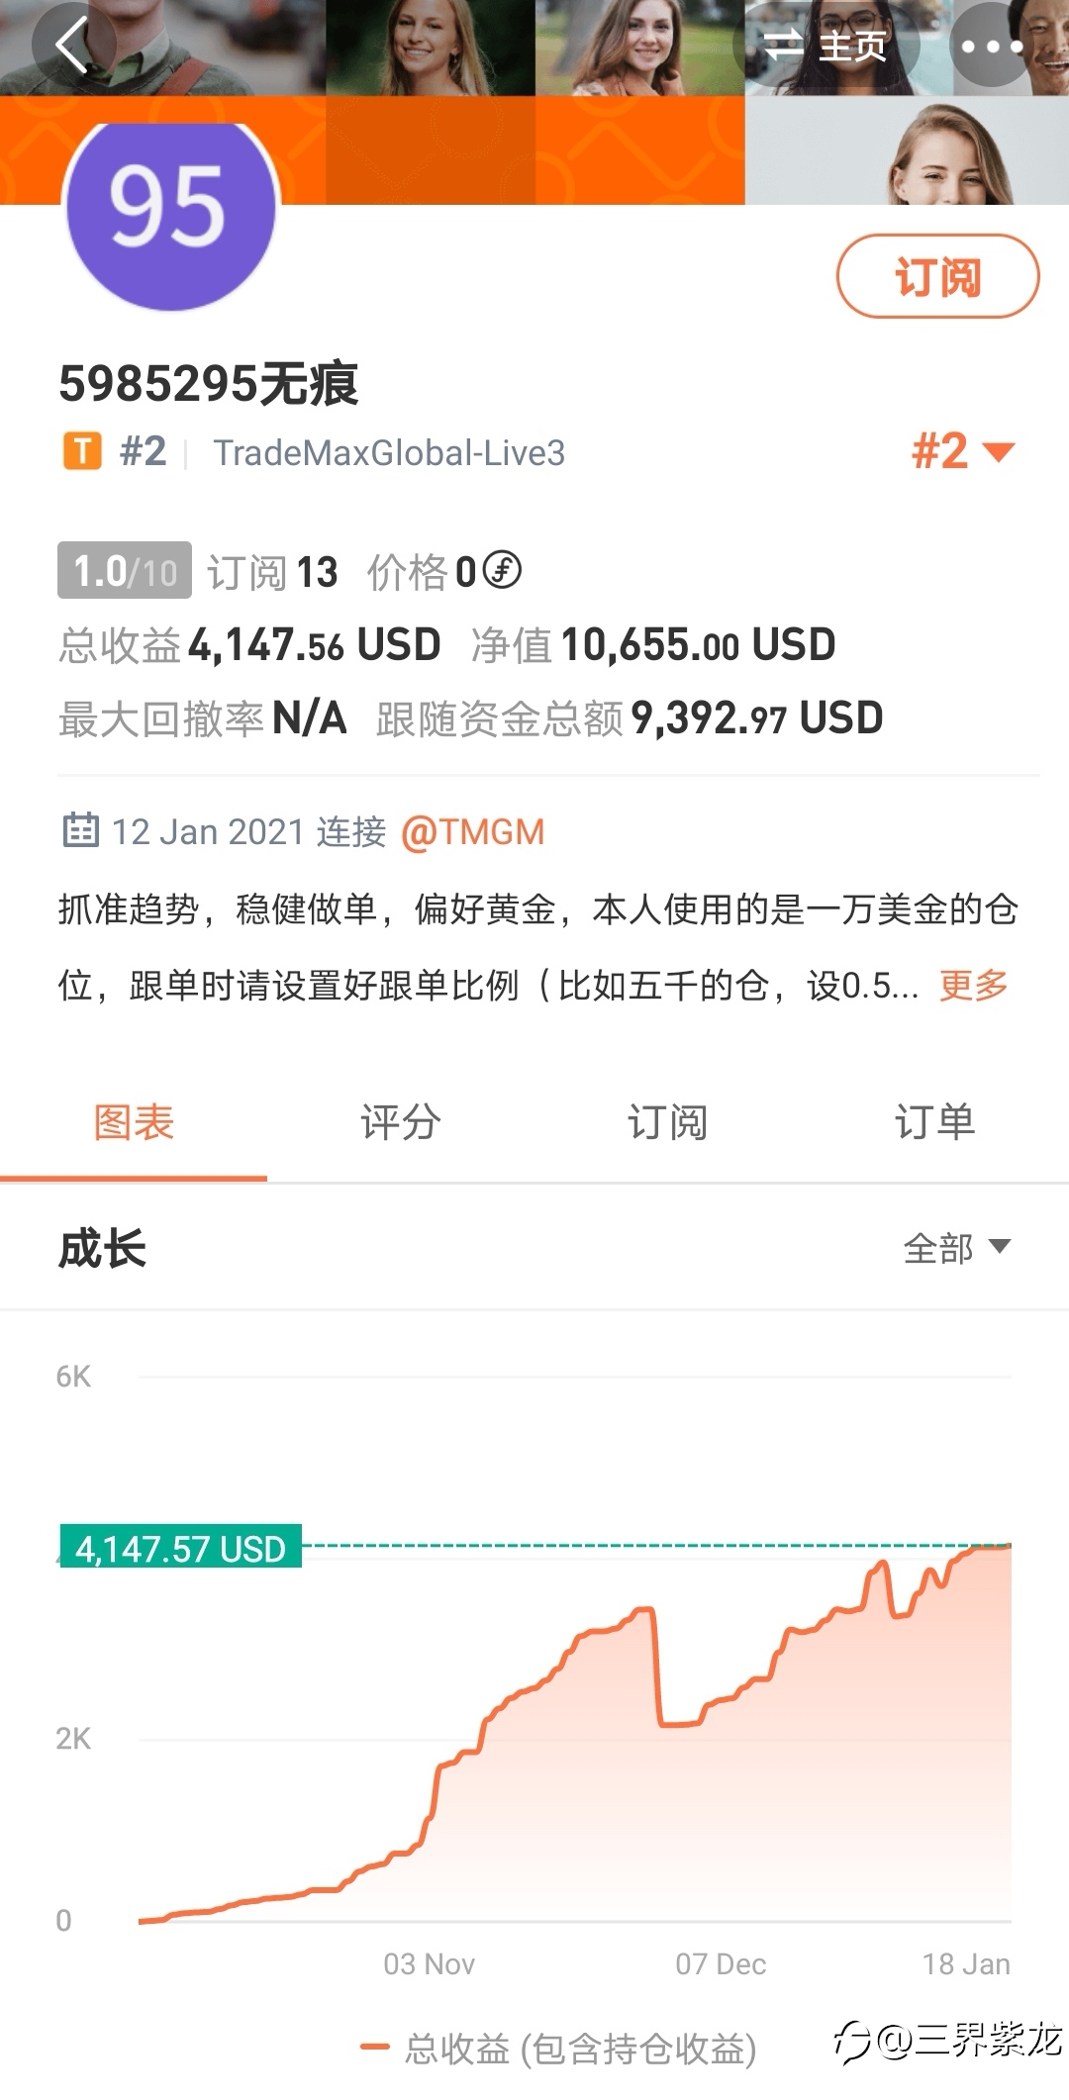Open the three-dots more options menu
This screenshot has width=1069, height=2100.
click(x=992, y=46)
